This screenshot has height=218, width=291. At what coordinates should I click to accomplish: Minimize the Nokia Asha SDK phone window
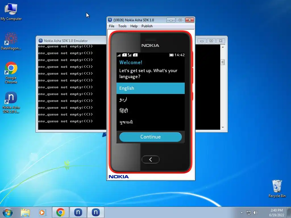click(x=171, y=20)
